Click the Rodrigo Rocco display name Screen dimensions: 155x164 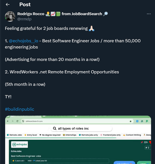pyautogui.click(x=31, y=14)
